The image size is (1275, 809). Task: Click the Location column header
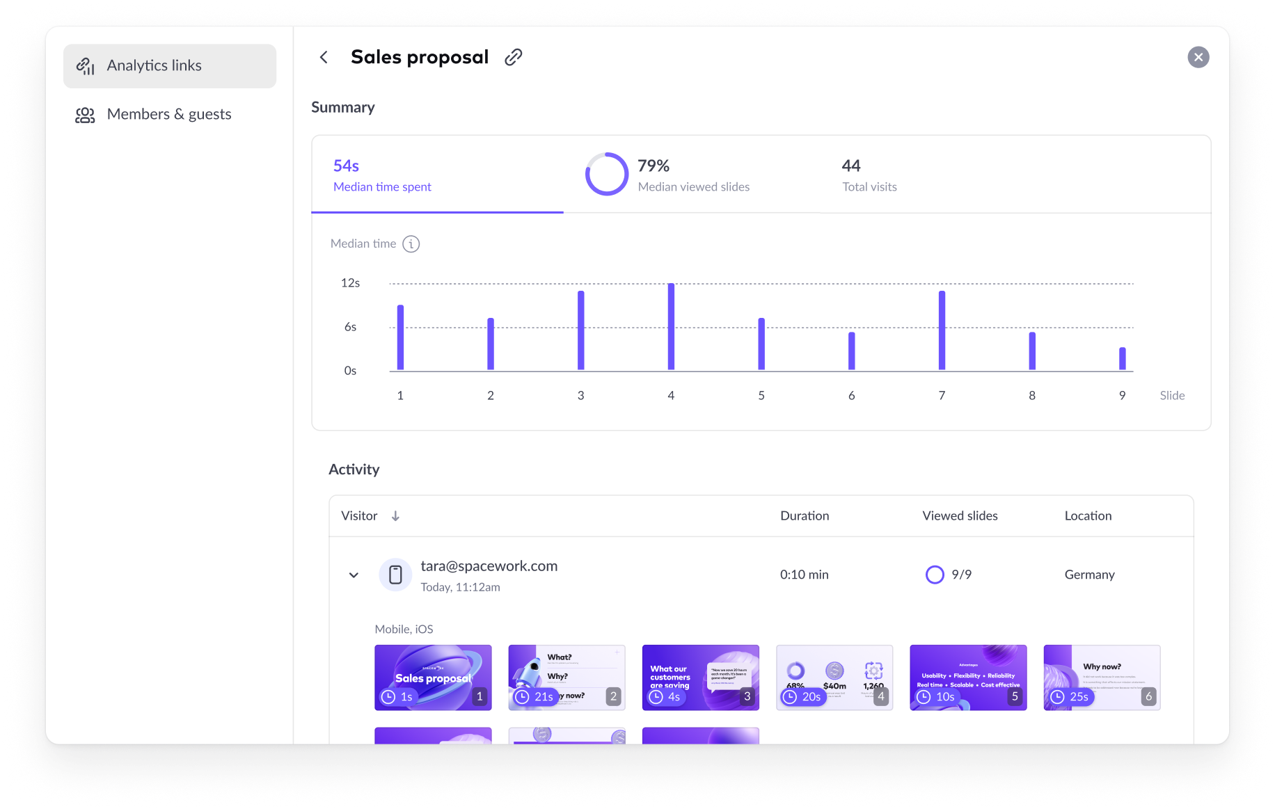click(x=1088, y=516)
